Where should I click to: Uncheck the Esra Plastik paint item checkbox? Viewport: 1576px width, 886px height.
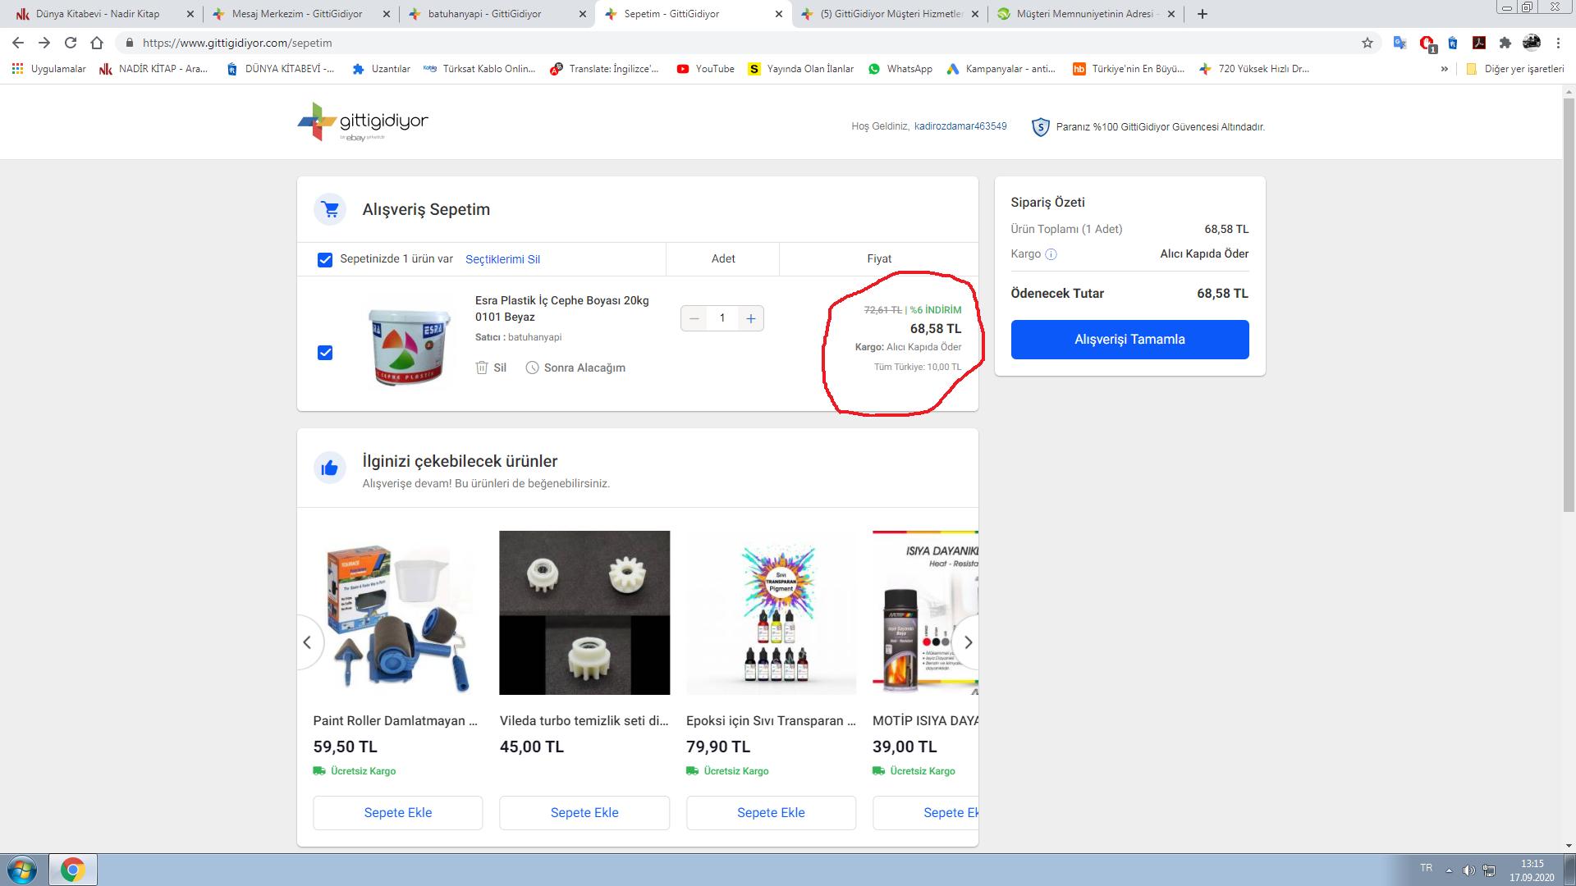pyautogui.click(x=325, y=353)
